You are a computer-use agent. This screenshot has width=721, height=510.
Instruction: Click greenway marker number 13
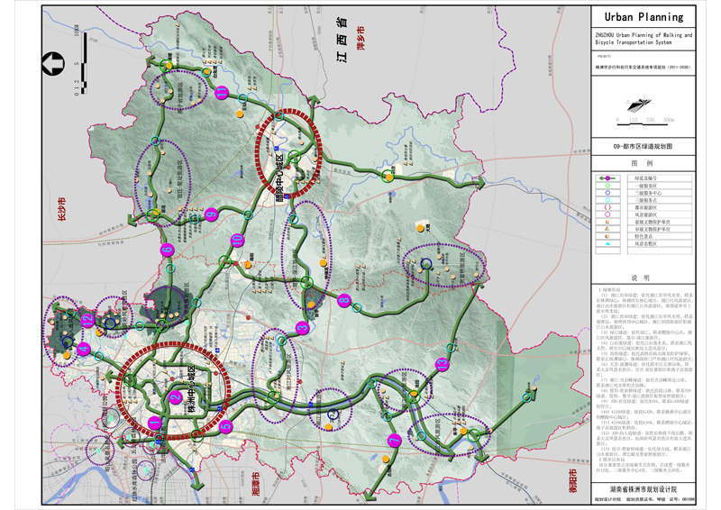tap(442, 364)
